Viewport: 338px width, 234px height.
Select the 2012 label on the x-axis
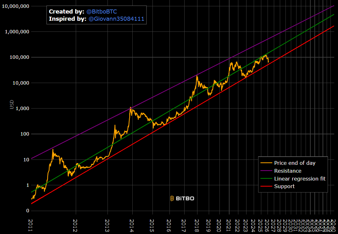[75, 226]
